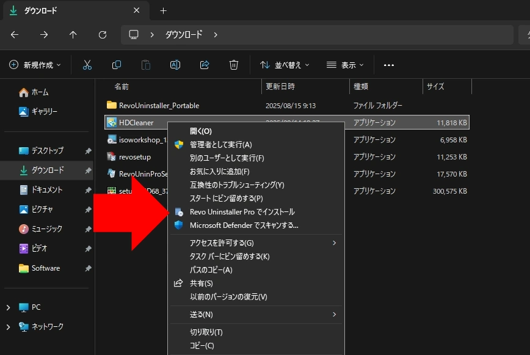Unpin ビデオ via its pin icon

[88, 249]
